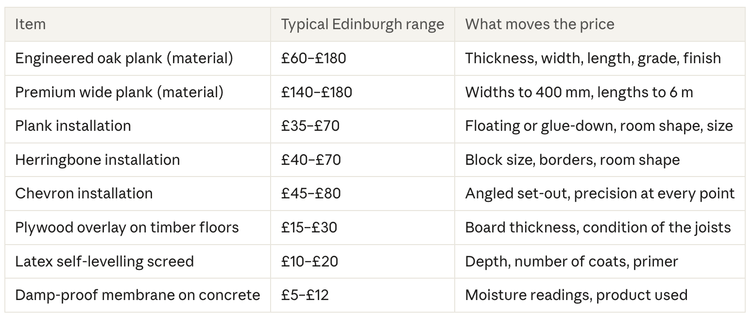Select Plywood overlay on timber floors cell
This screenshot has width=753, height=319.
[137, 228]
